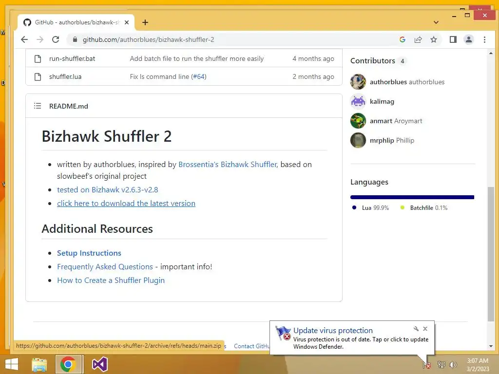This screenshot has height=374, width=499.
Task: Click the Lua language progress bar
Action: (x=412, y=197)
